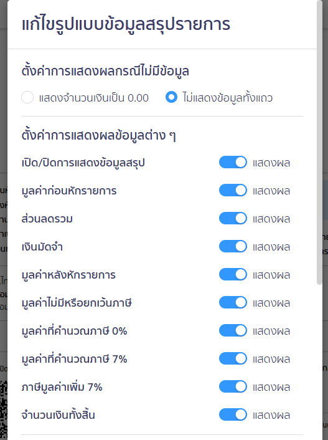Click the แสดงผล label beside เงินมัดจำ
The image size is (328, 440).
[271, 247]
